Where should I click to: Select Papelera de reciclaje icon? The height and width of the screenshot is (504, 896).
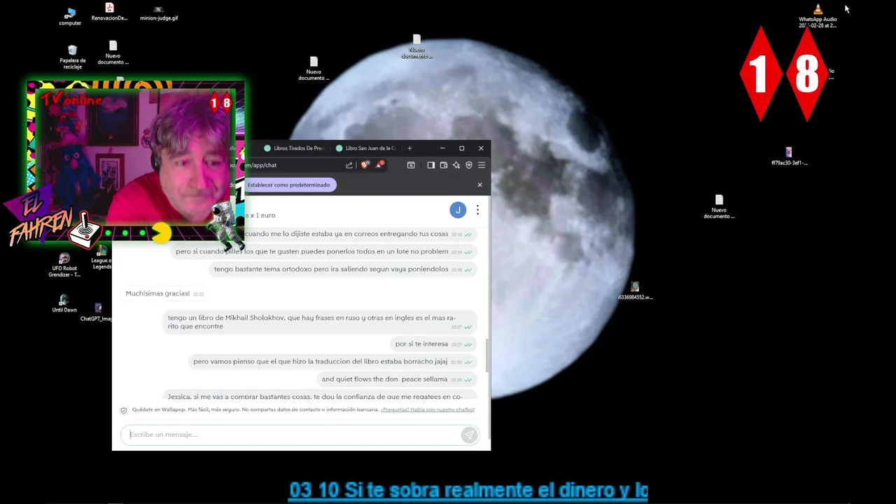pyautogui.click(x=72, y=57)
